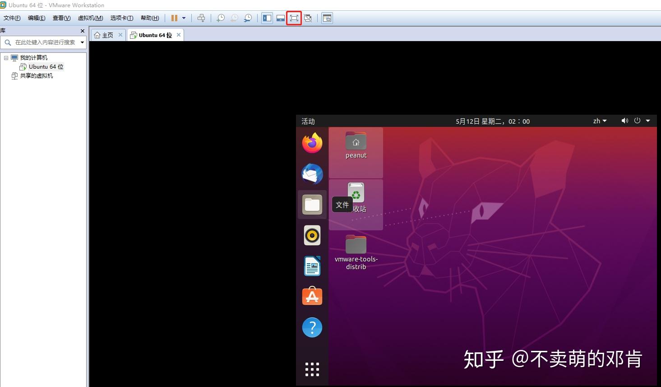Open the 虚拟机(M) menu

click(x=91, y=18)
